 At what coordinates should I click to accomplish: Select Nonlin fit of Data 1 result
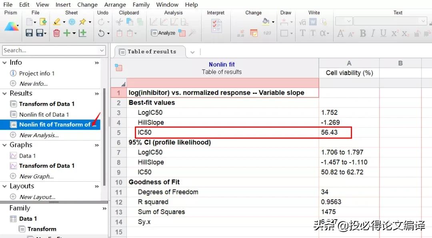[44, 115]
